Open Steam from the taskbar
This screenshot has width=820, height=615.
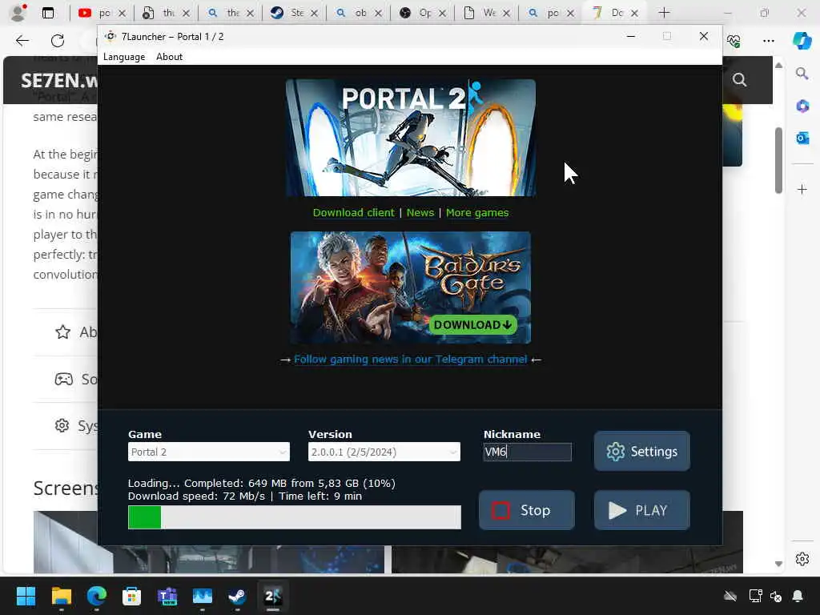coord(237,596)
